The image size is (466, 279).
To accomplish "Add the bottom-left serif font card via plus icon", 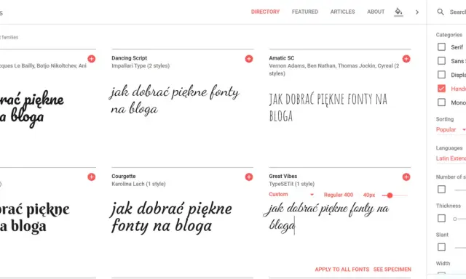I will pos(92,177).
